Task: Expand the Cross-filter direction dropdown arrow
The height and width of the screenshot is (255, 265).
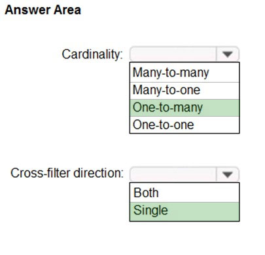Action: point(228,174)
